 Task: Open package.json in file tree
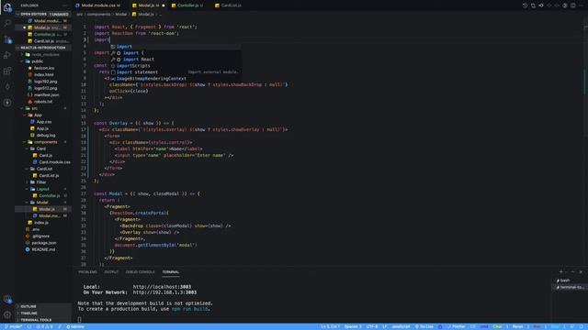click(x=43, y=243)
